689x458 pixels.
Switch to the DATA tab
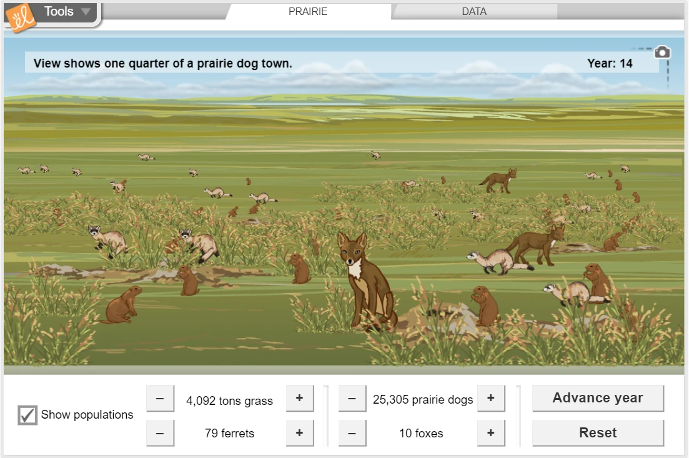pyautogui.click(x=474, y=11)
